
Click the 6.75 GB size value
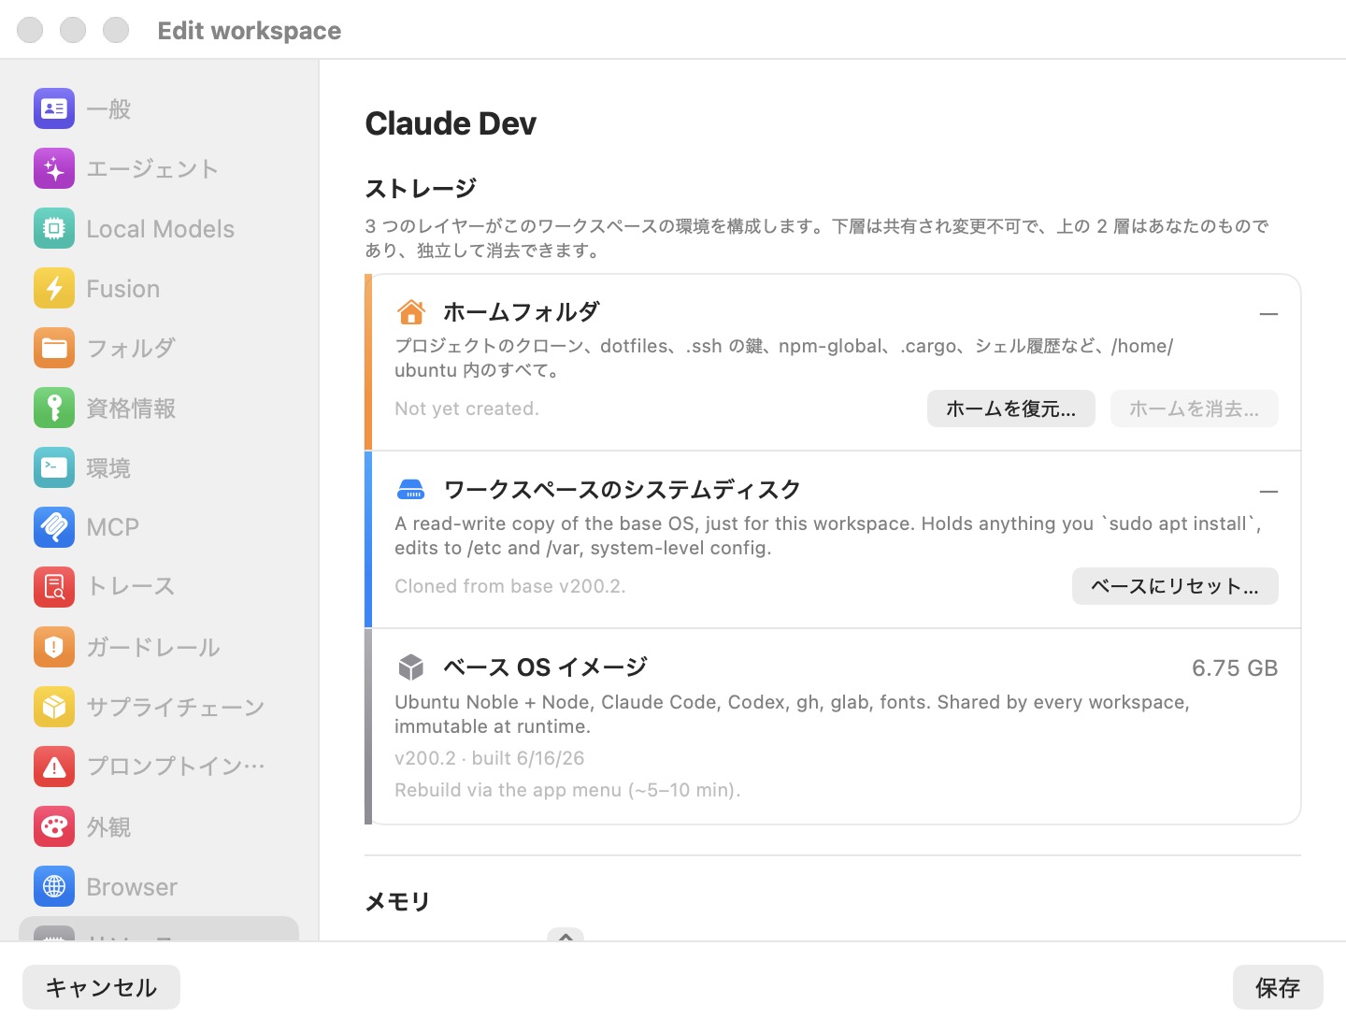[x=1235, y=668]
